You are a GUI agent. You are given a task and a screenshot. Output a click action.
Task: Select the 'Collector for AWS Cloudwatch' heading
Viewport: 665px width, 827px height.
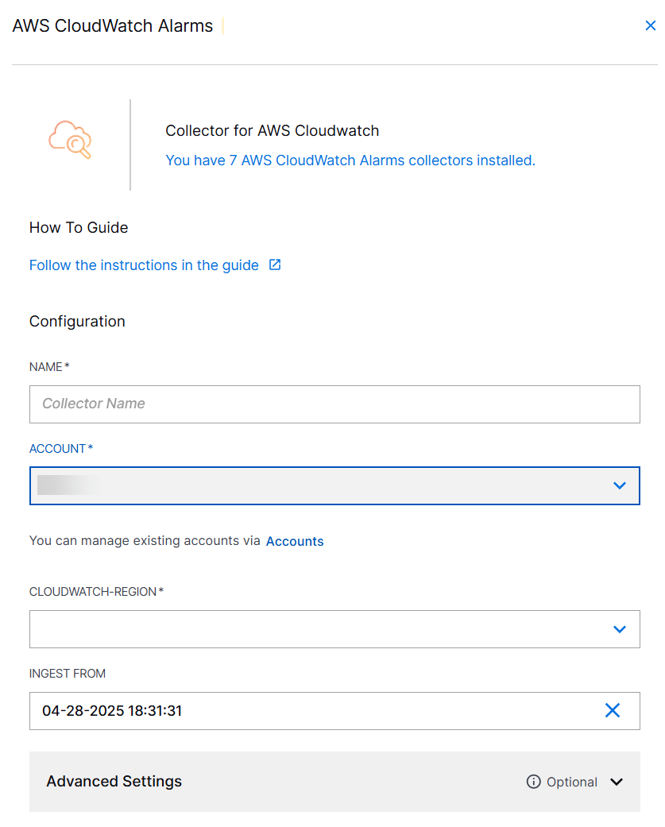tap(272, 131)
